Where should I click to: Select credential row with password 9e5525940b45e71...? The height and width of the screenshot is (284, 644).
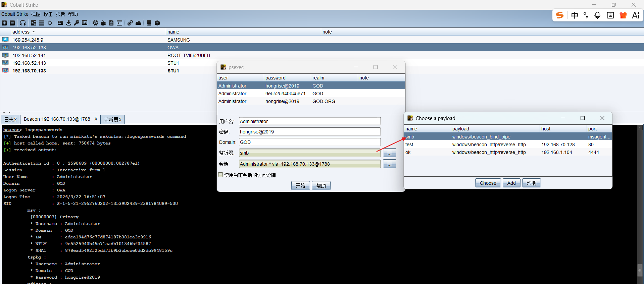tap(311, 94)
